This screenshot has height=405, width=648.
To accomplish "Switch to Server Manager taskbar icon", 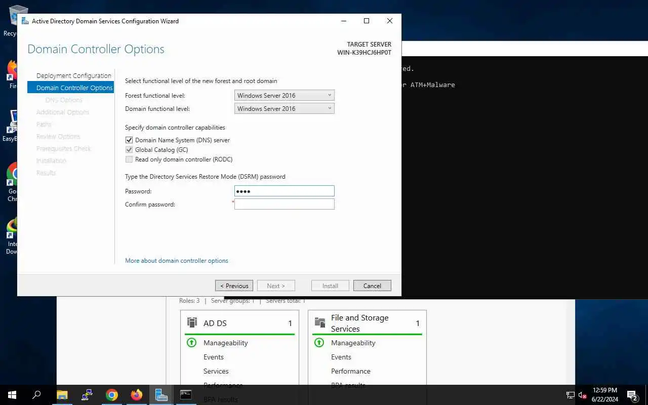I will 161,395.
